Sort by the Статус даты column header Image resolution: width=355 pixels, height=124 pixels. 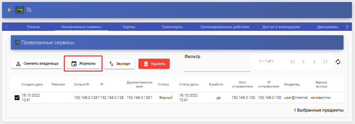tap(189, 84)
